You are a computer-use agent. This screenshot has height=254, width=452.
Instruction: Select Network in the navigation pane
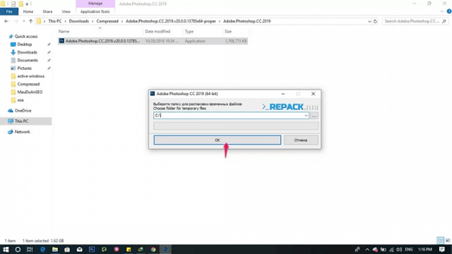22,132
